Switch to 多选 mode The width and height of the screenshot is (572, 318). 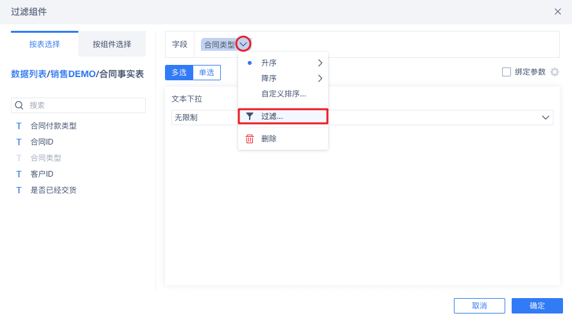click(x=179, y=73)
